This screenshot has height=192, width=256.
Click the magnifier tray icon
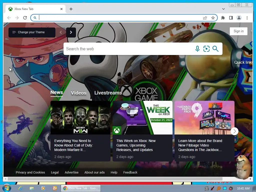pos(218,188)
